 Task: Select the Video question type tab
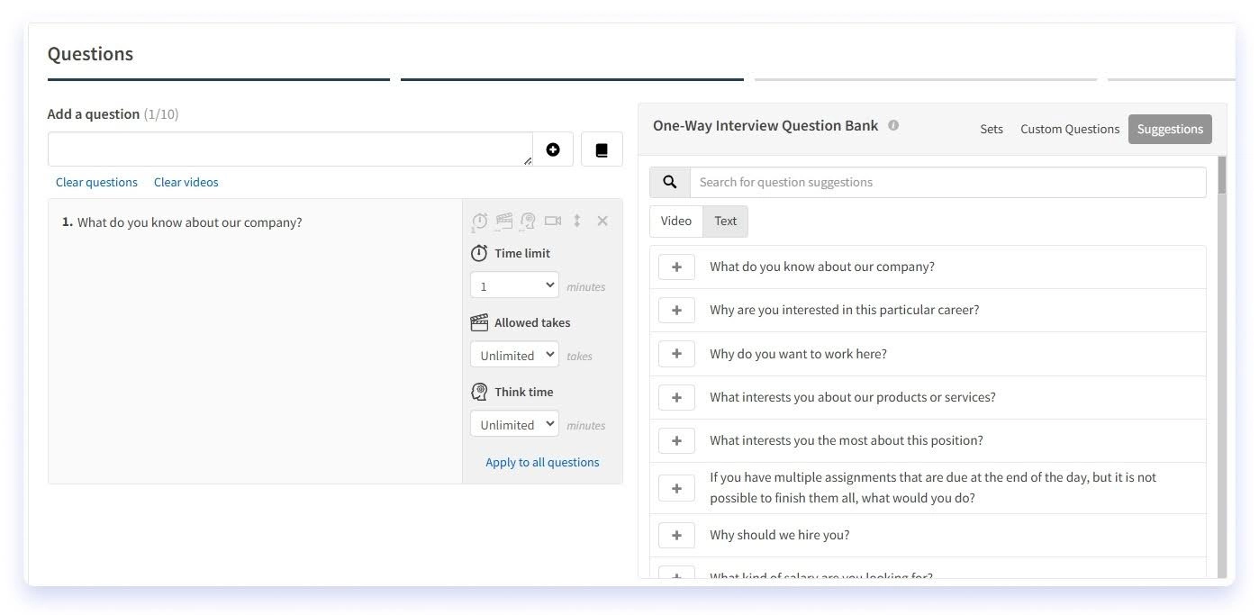coord(676,221)
